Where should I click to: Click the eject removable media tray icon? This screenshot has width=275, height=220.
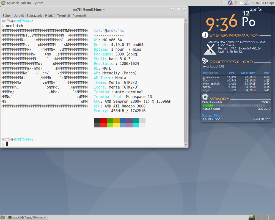pos(241,3)
